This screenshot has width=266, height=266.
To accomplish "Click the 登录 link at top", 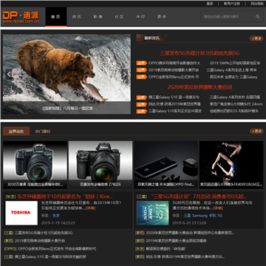I will tap(210, 4).
